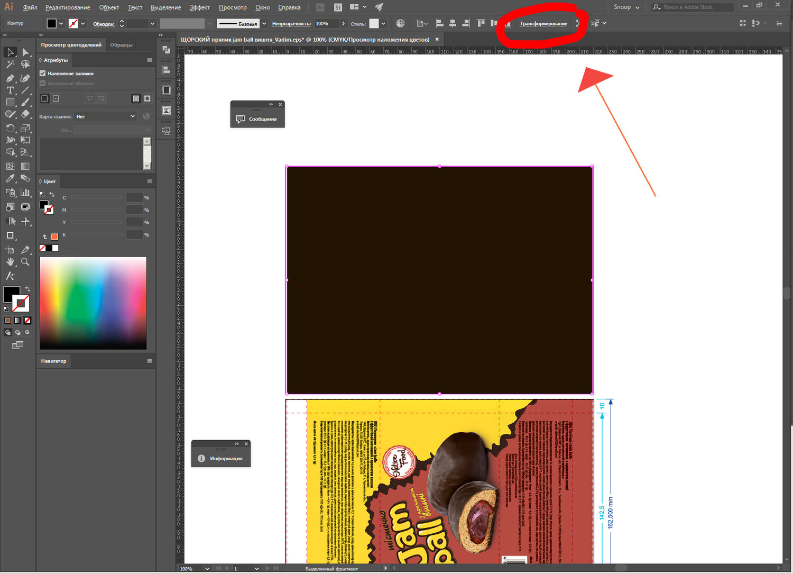Enable the even-odd fill rule button
The width and height of the screenshot is (793, 574).
click(x=147, y=98)
